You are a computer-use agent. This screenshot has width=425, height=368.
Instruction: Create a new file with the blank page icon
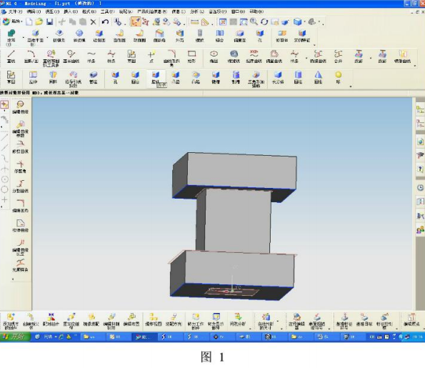pos(29,22)
